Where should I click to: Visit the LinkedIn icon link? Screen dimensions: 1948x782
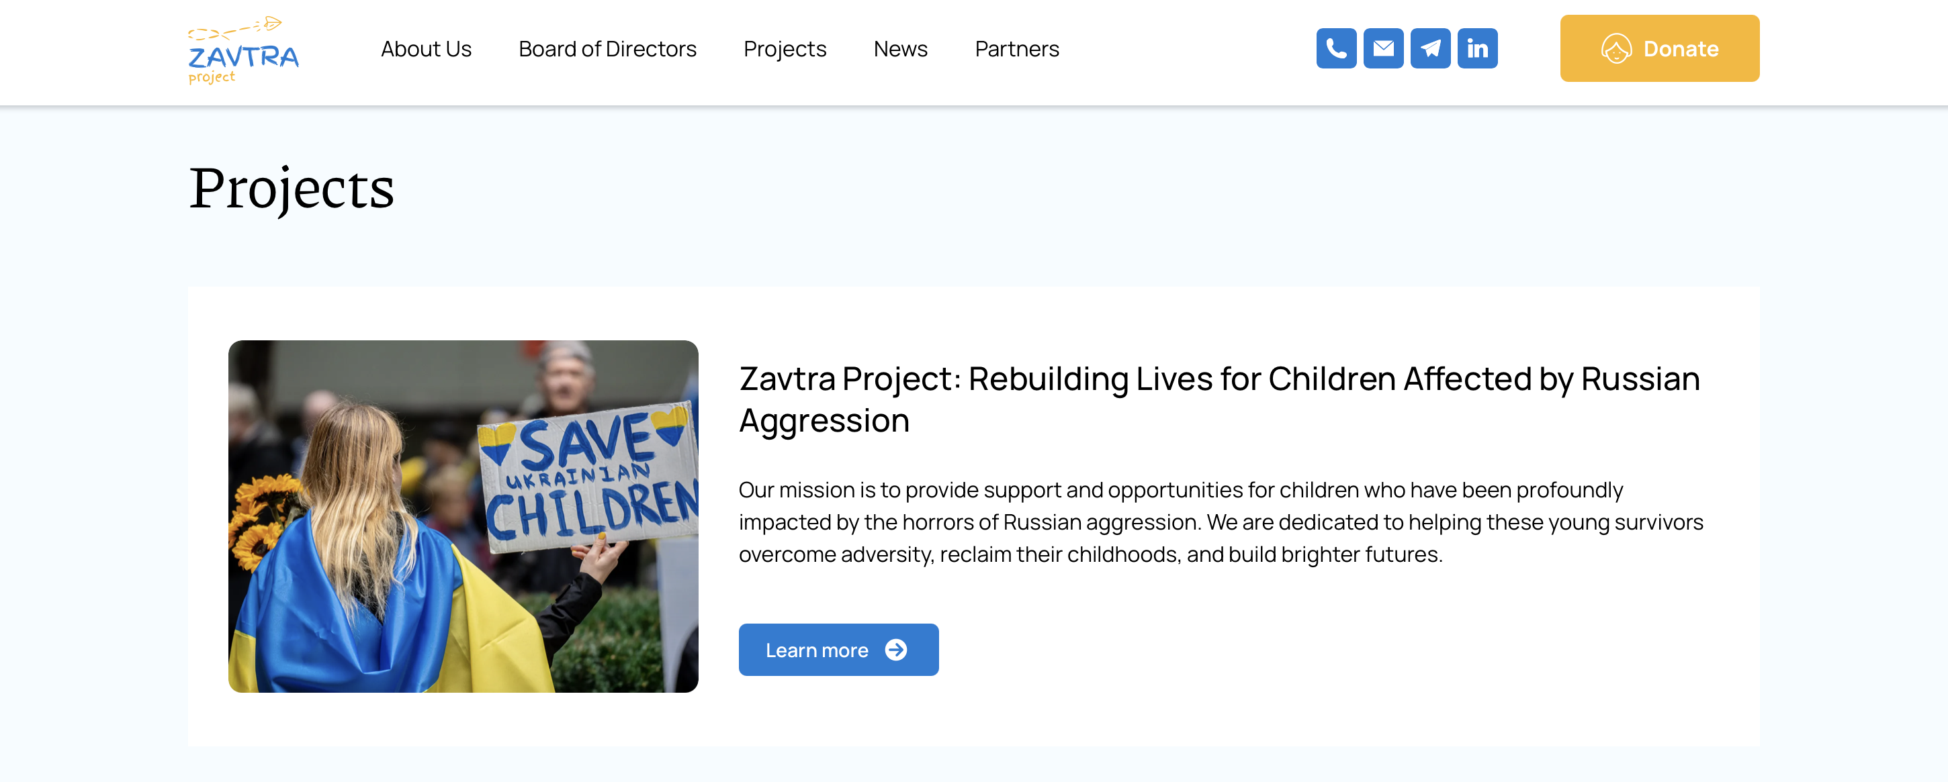(x=1477, y=48)
